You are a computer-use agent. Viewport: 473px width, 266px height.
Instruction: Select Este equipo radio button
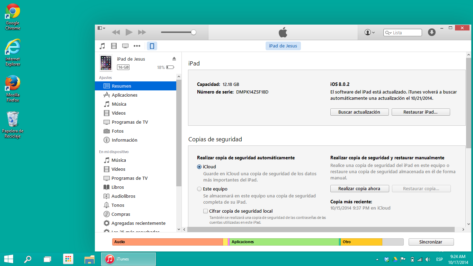click(x=199, y=189)
